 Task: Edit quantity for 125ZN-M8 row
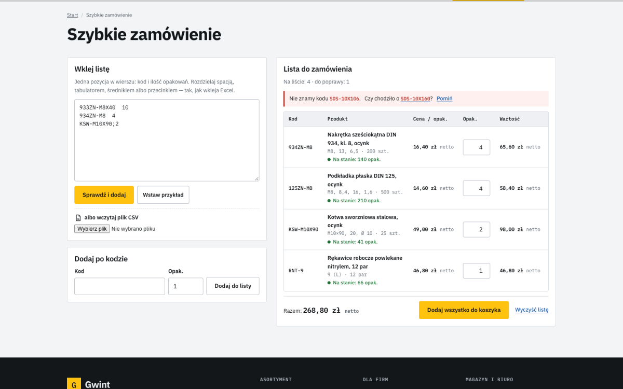(477, 188)
